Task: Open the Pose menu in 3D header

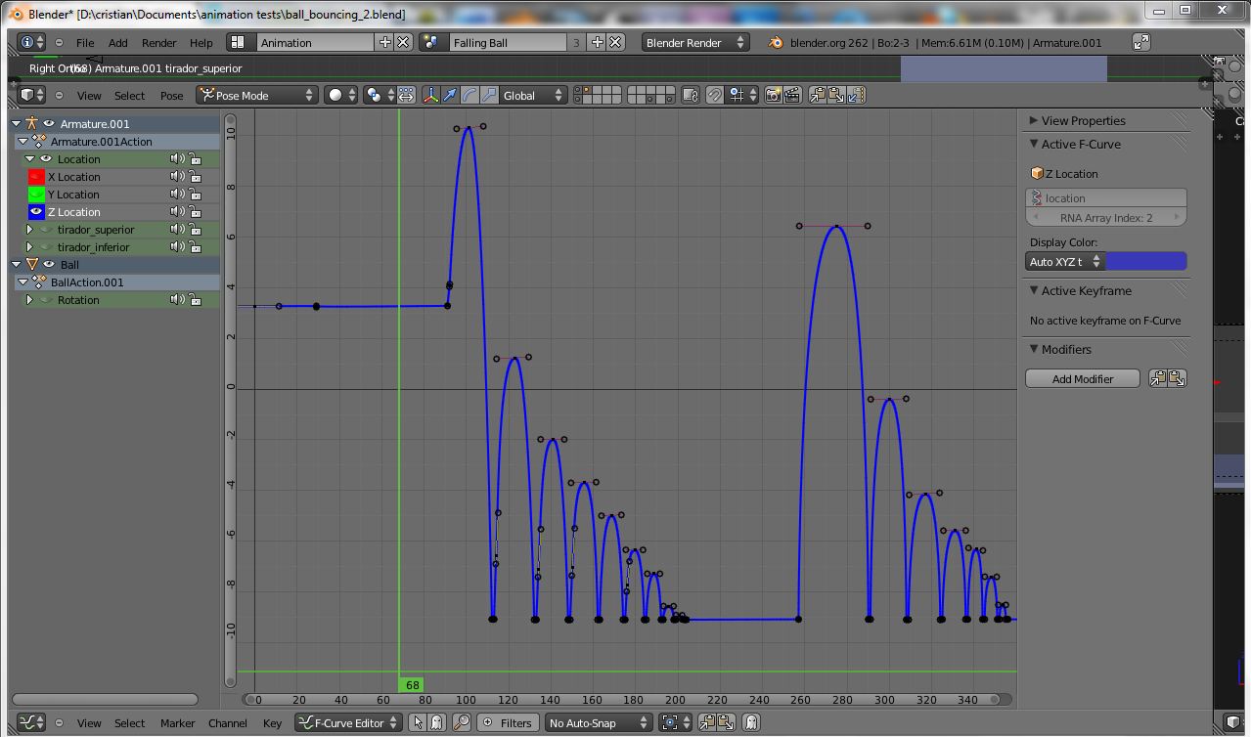Action: tap(172, 95)
